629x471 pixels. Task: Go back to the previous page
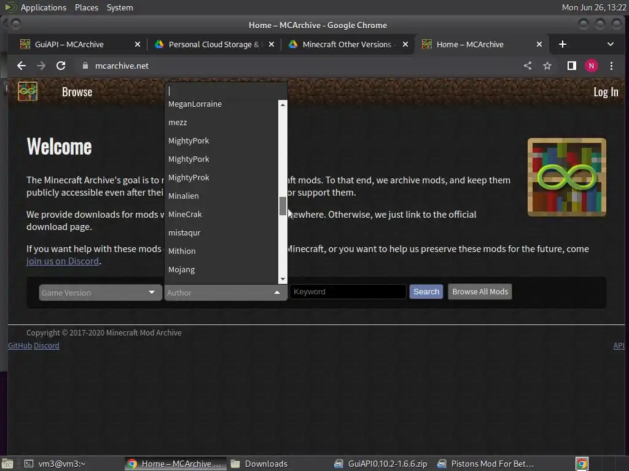coord(21,66)
